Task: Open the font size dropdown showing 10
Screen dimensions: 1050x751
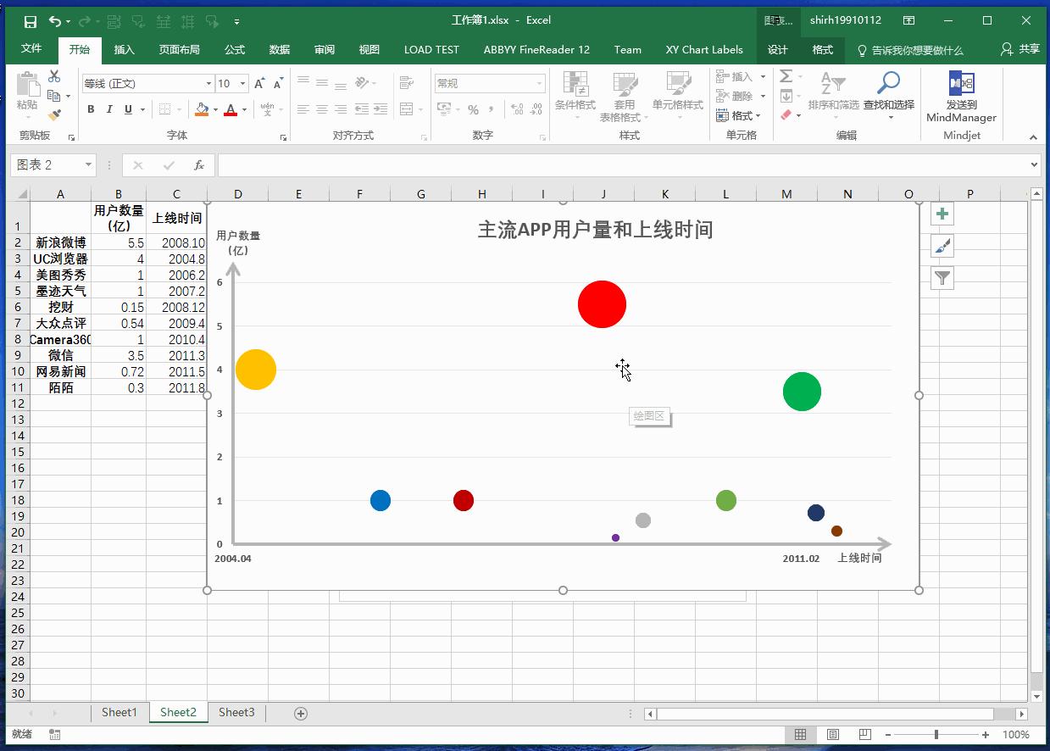Action: pyautogui.click(x=242, y=83)
